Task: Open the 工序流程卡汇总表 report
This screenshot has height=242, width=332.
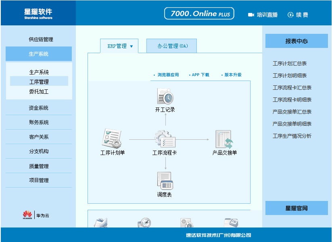Action: (x=292, y=87)
